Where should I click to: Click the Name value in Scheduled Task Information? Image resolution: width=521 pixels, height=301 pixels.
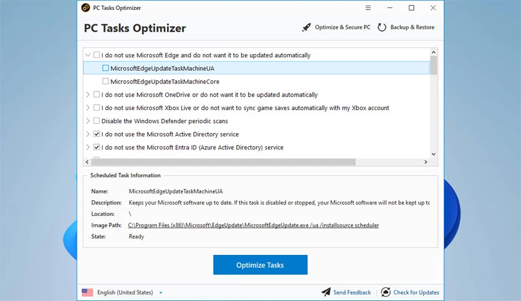click(x=176, y=192)
